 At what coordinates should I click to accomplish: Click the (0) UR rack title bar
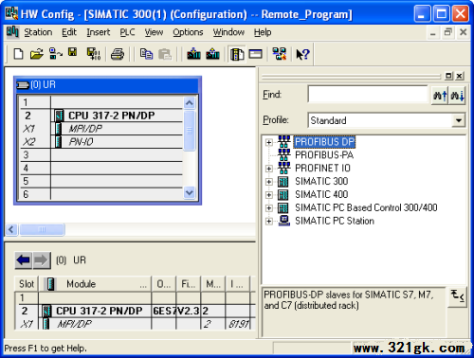pyautogui.click(x=107, y=85)
